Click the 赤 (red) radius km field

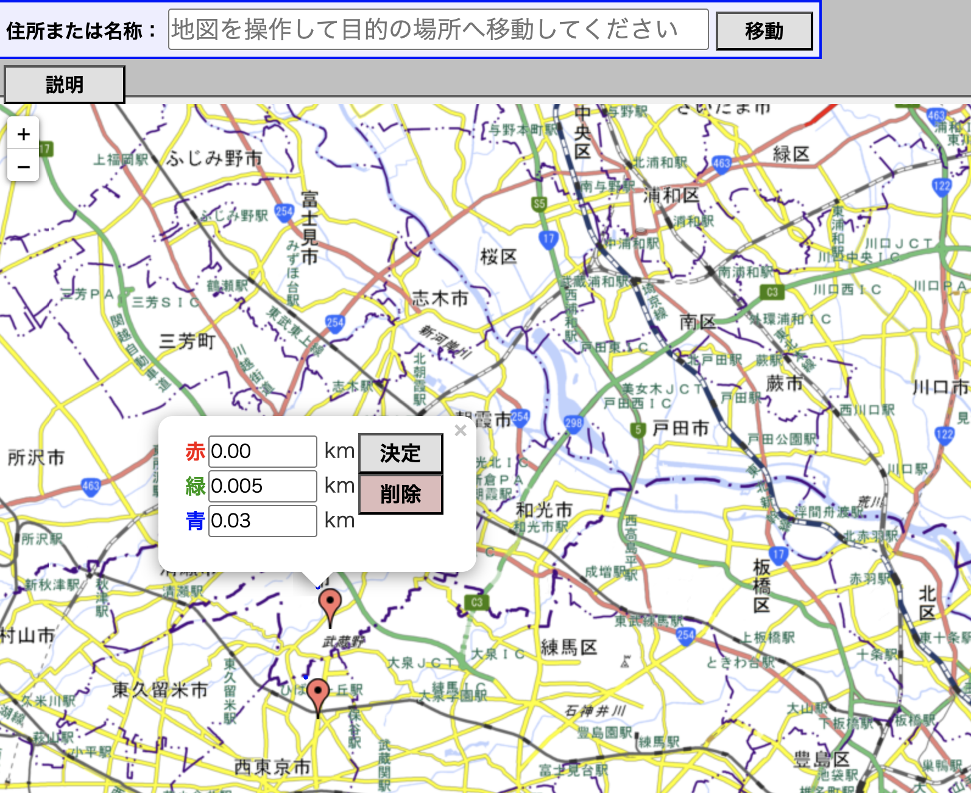pyautogui.click(x=263, y=451)
